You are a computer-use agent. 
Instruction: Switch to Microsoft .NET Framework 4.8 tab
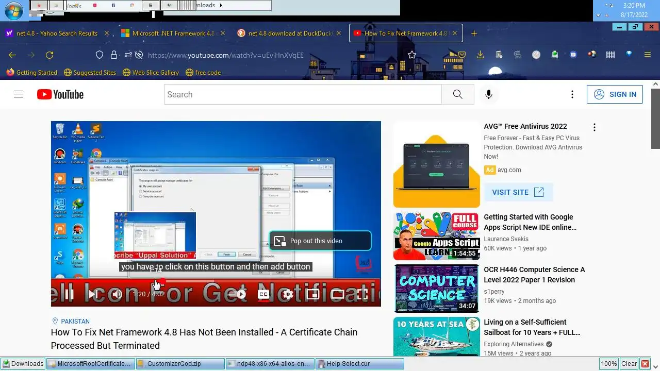tap(173, 33)
